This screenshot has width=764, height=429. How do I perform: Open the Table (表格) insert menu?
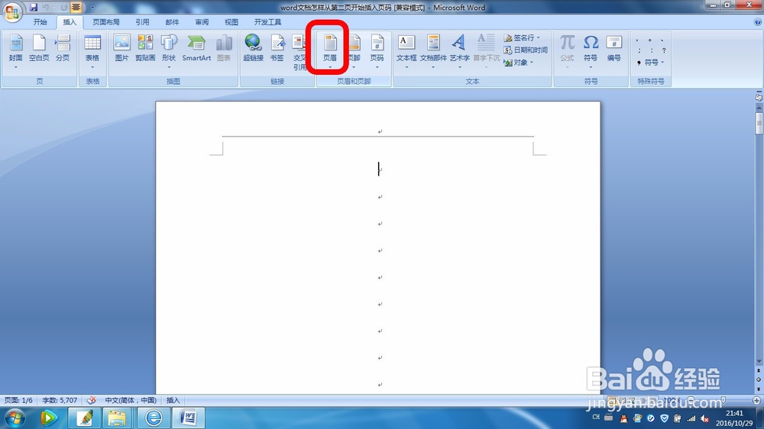tap(92, 49)
